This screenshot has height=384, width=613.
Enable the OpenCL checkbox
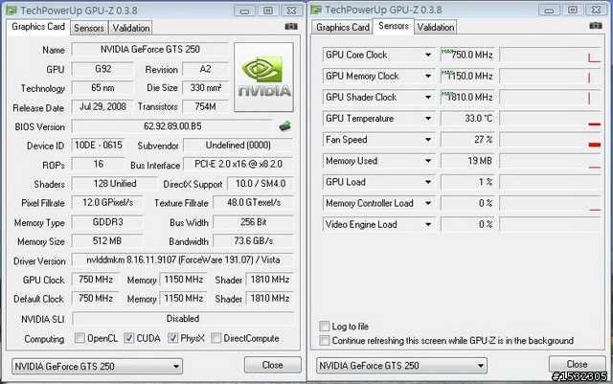tap(79, 338)
